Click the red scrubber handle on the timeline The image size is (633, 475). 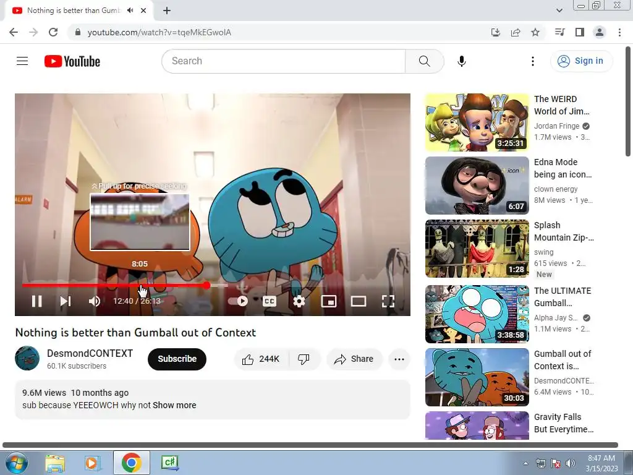tap(206, 285)
